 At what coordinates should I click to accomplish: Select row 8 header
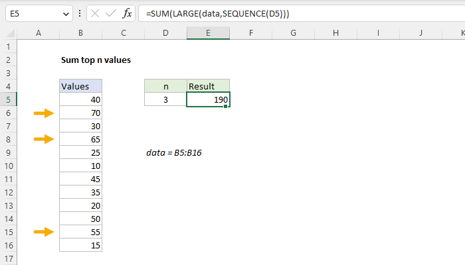click(8, 139)
